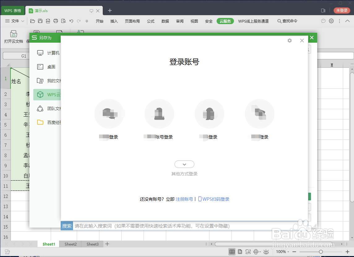Open Print Preview icon
The height and width of the screenshot is (257, 354).
click(63, 21)
